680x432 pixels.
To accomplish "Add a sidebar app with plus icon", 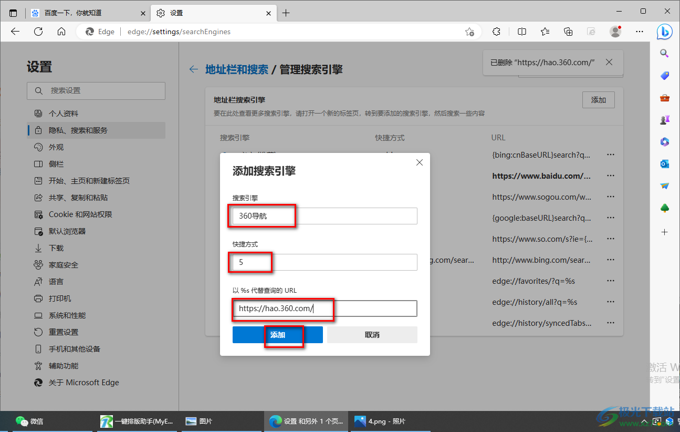I will point(665,232).
